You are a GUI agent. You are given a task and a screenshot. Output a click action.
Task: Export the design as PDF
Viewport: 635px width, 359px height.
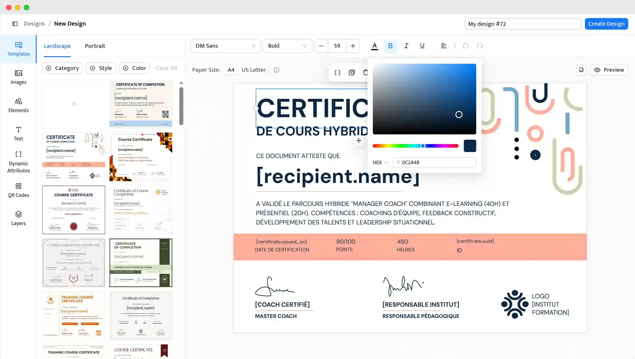pyautogui.click(x=581, y=70)
